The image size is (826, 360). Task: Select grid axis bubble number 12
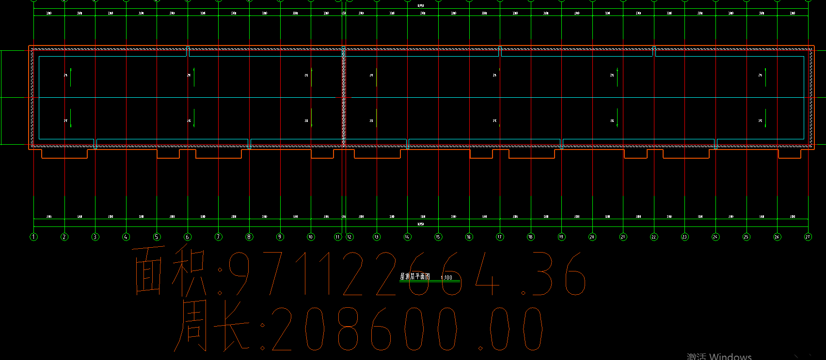tap(349, 237)
